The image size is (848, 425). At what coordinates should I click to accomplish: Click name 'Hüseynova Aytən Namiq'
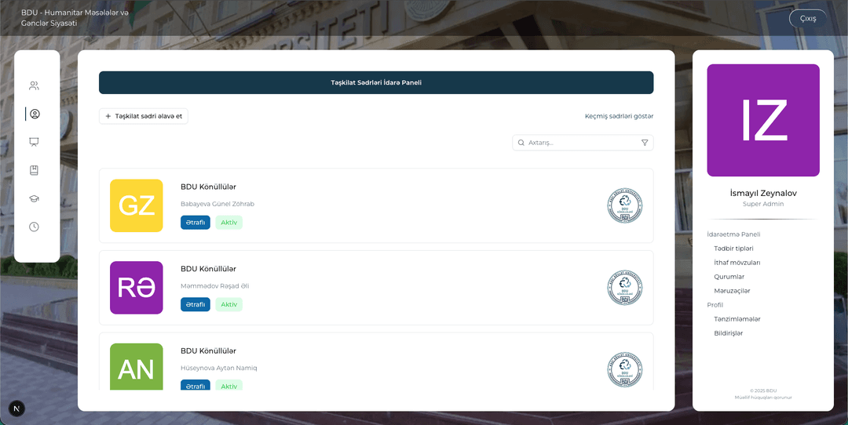[x=218, y=369]
